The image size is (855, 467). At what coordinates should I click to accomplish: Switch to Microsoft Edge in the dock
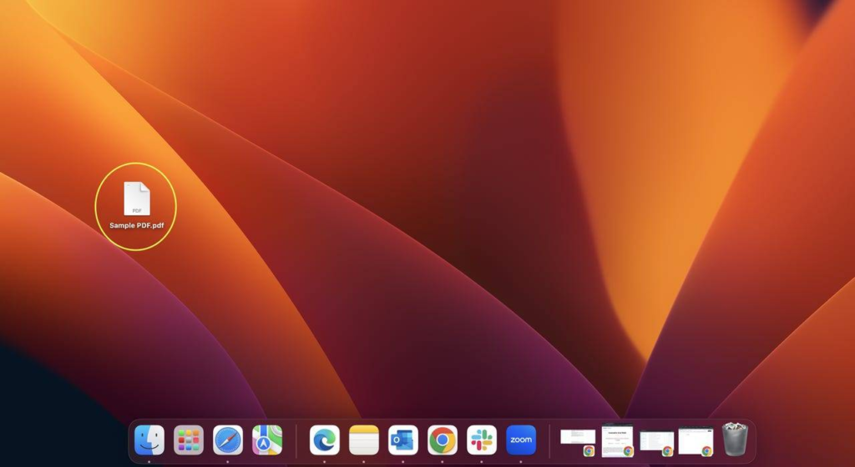click(x=324, y=439)
